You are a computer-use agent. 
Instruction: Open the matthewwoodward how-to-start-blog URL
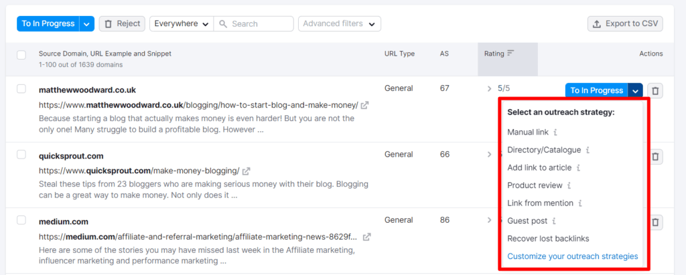coord(198,105)
